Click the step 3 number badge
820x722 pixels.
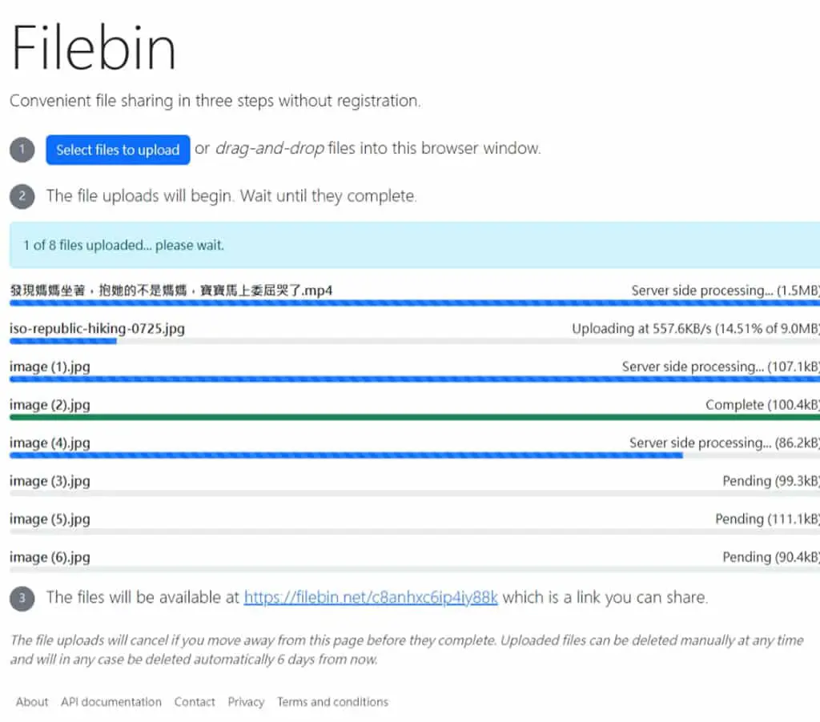(22, 598)
